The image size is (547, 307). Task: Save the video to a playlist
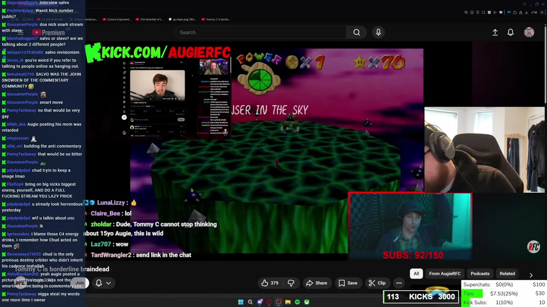[348, 283]
